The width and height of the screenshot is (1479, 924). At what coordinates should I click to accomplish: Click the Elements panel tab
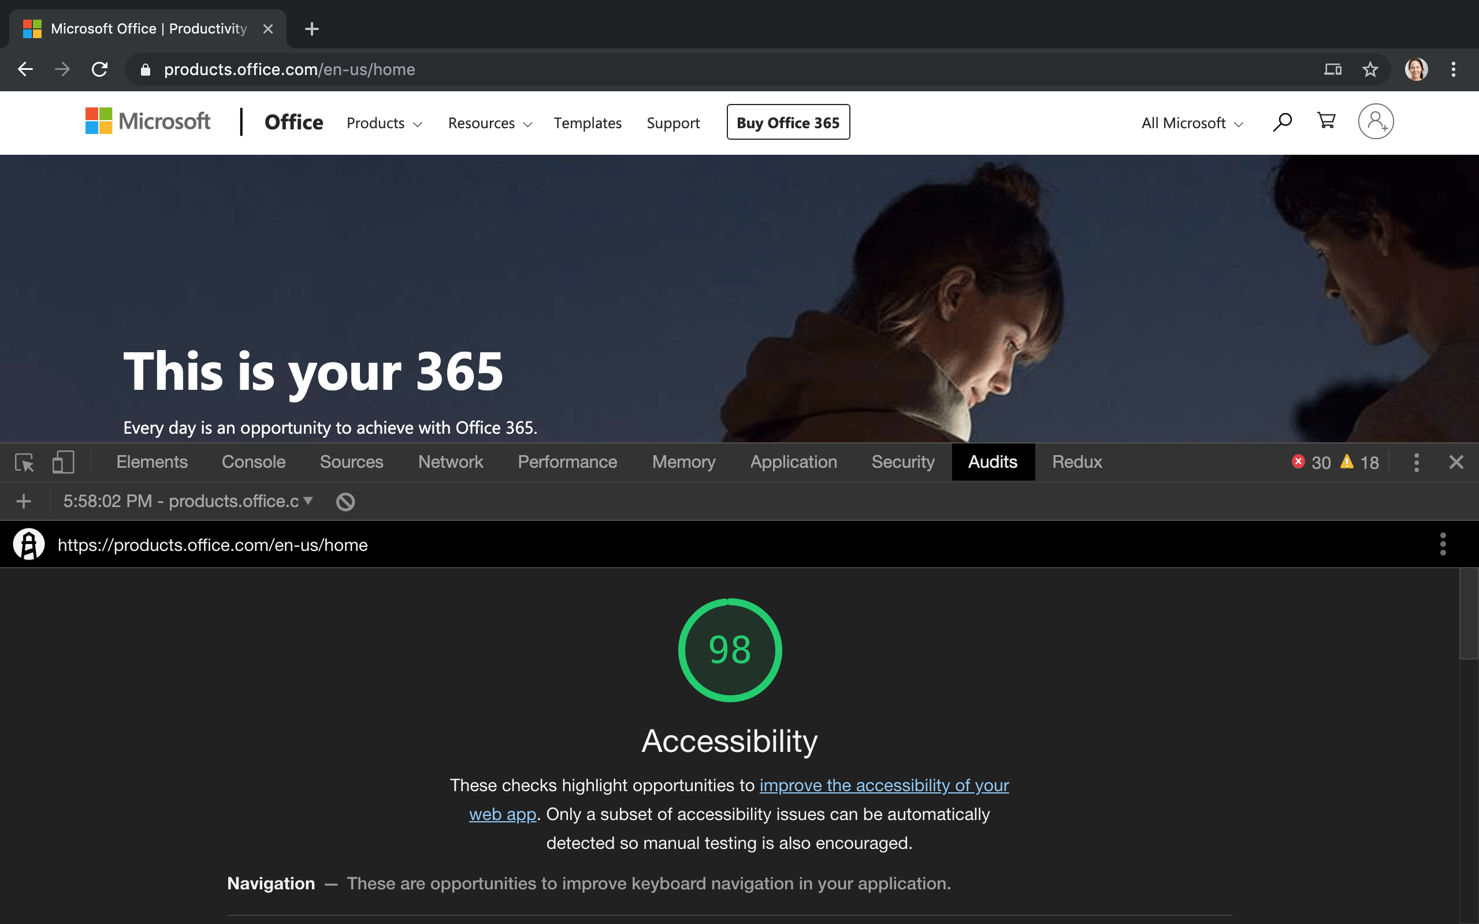(153, 462)
